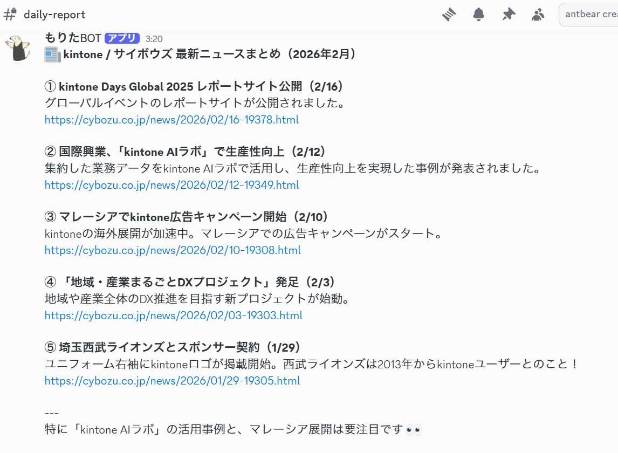Open link ending 12-19349.html
Screen dimensions: 618x453
click(171, 185)
